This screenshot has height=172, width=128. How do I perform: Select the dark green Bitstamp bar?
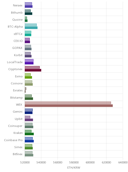(x=29, y=98)
